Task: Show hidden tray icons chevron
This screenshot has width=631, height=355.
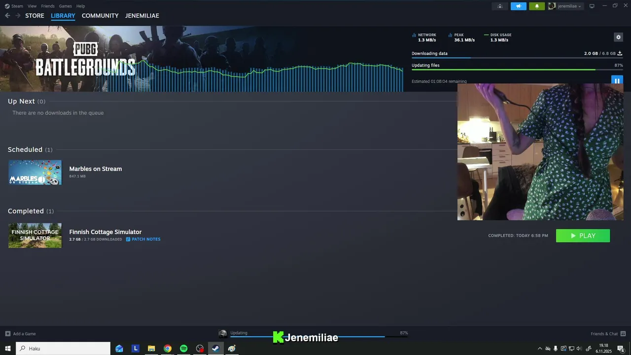Action: click(x=540, y=349)
